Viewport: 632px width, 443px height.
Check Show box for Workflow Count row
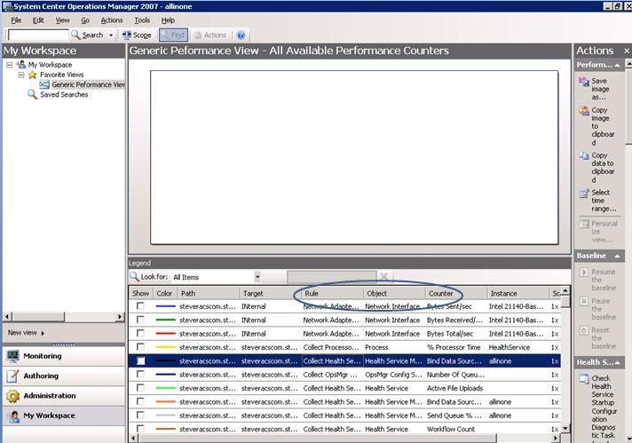click(x=140, y=429)
